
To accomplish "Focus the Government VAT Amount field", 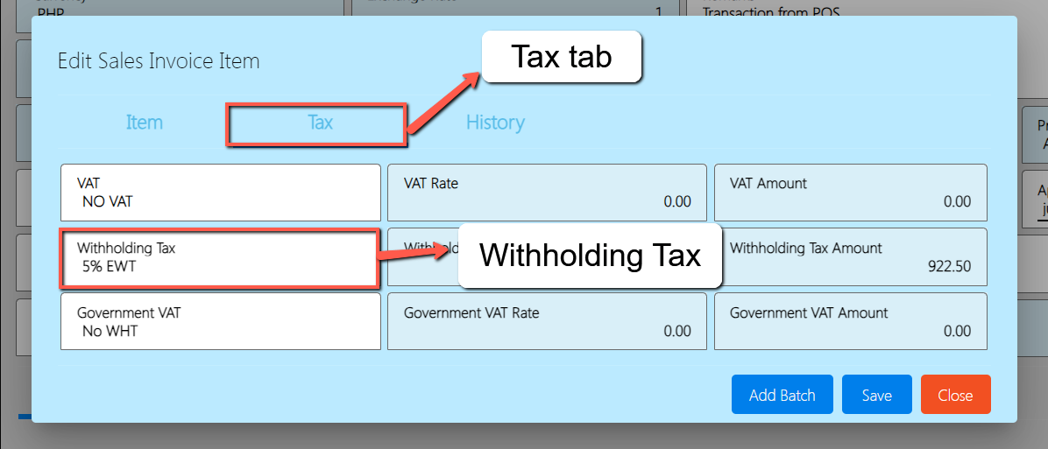I will click(x=850, y=321).
